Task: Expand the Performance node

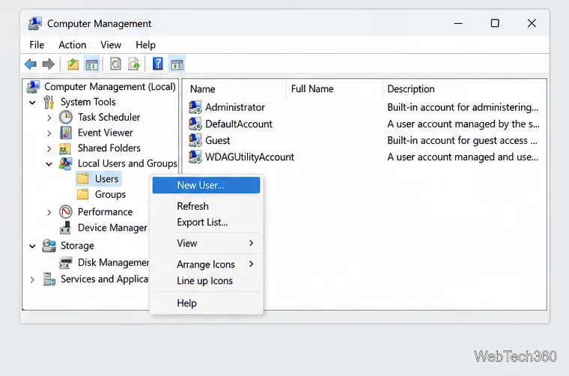Action: click(x=49, y=212)
